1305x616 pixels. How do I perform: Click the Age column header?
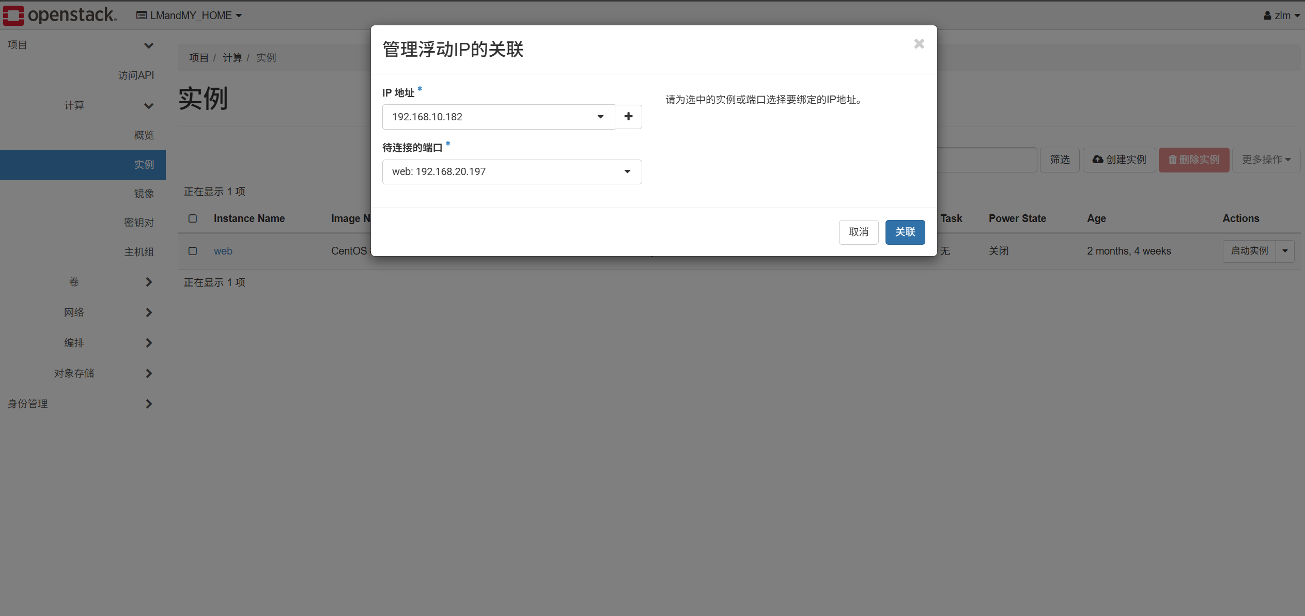click(x=1096, y=218)
